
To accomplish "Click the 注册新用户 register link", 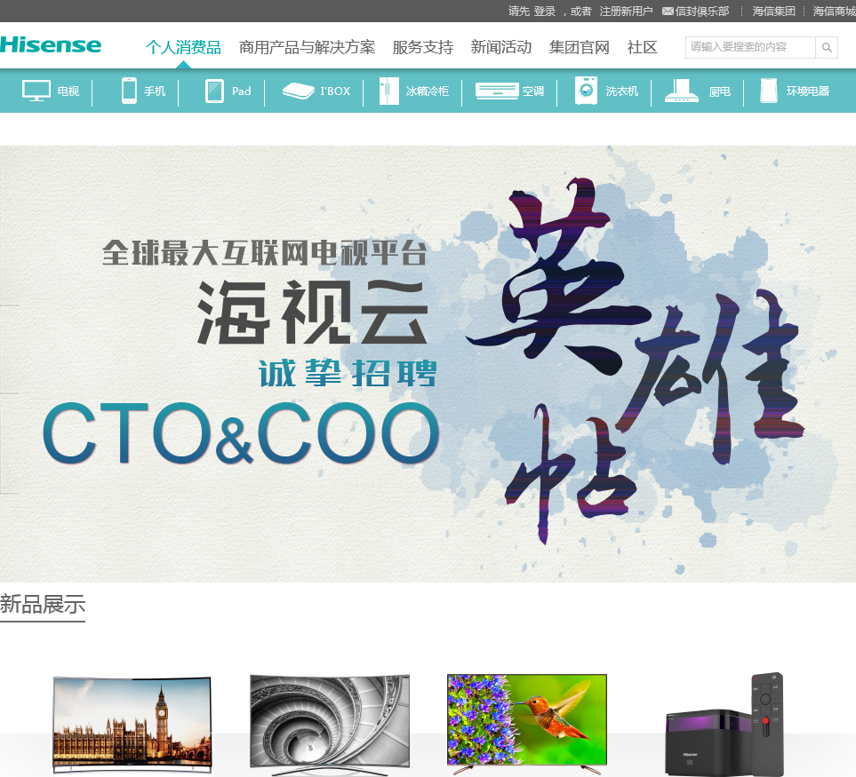I will pos(626,11).
